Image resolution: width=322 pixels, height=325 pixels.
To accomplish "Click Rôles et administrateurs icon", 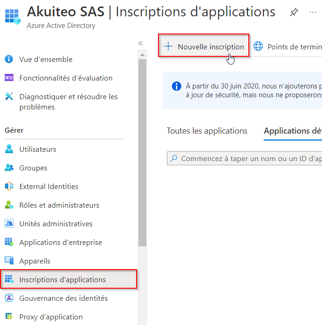I will 9,205.
